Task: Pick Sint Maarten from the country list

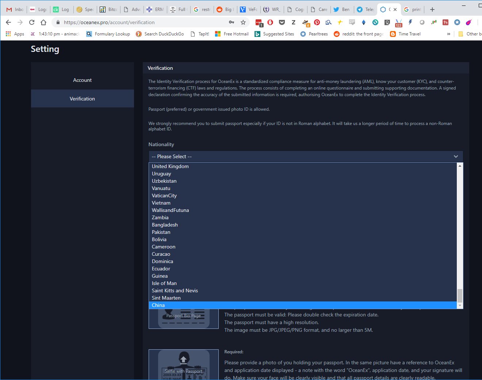Action: 303,298
